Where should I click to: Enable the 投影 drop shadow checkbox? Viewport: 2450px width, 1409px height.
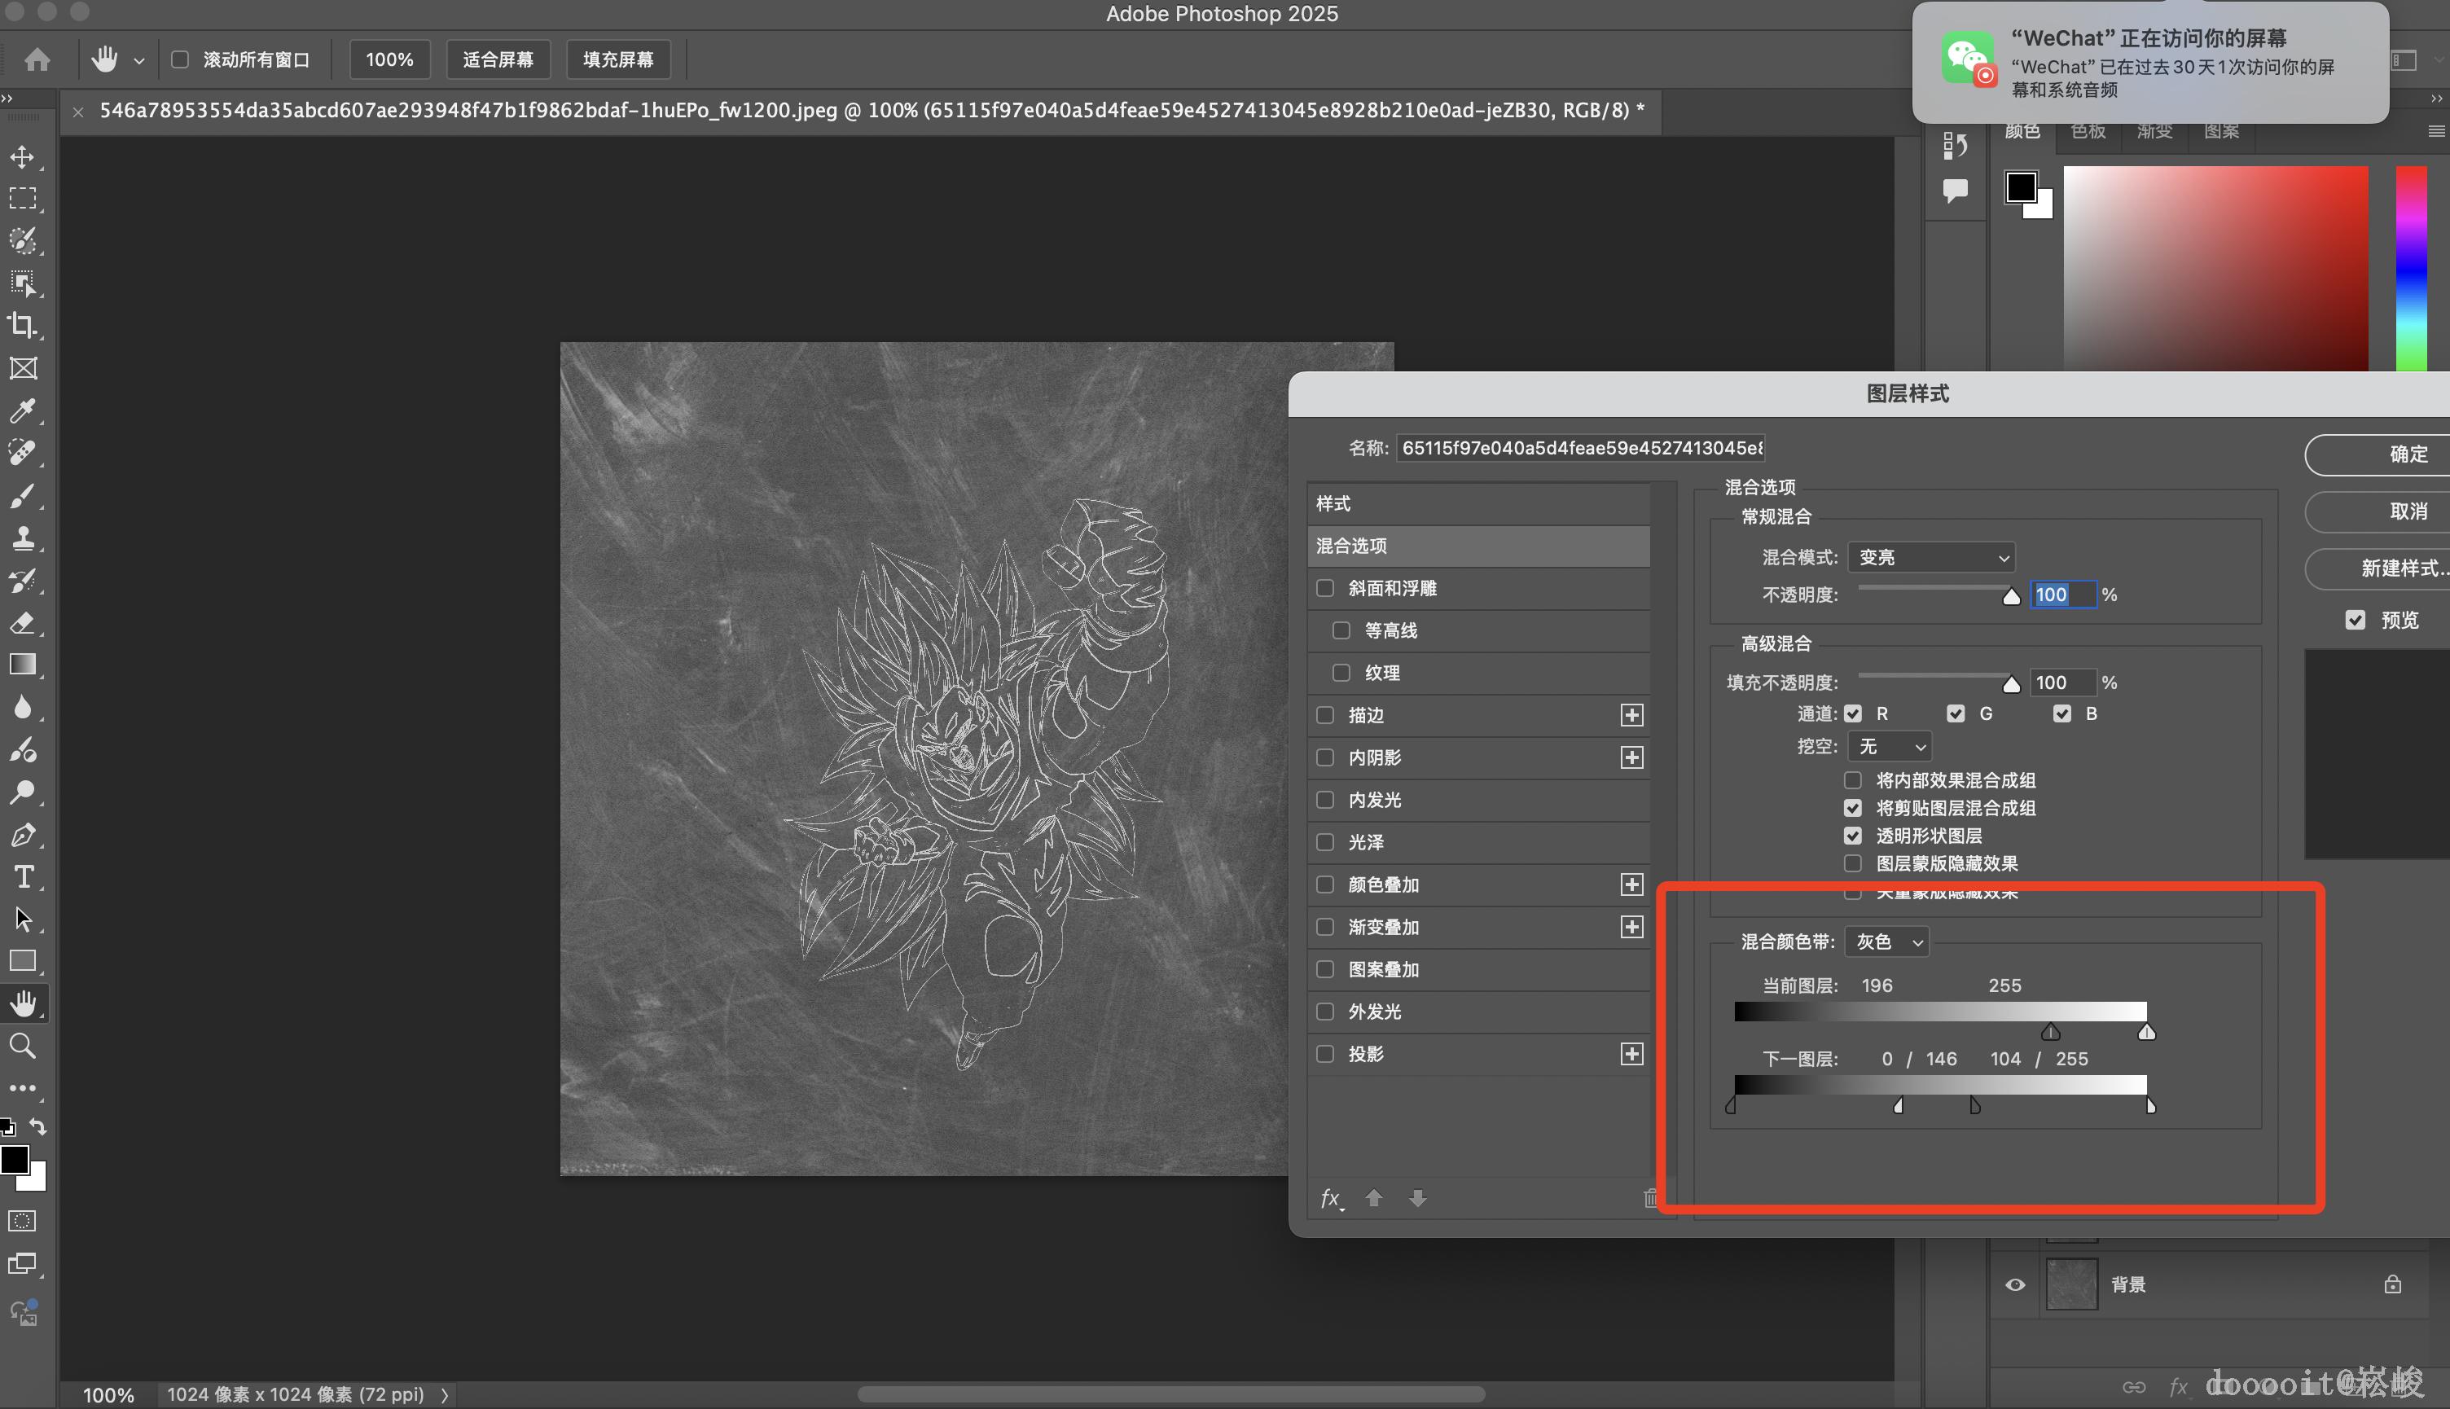click(1326, 1054)
